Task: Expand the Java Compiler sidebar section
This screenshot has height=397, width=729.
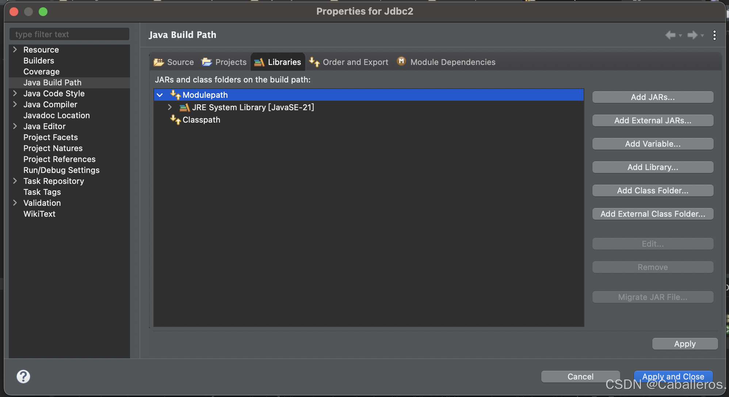Action: click(15, 104)
